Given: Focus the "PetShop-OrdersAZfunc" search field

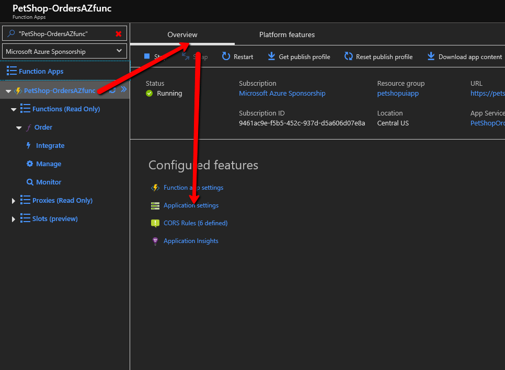Looking at the screenshot, I should point(64,33).
